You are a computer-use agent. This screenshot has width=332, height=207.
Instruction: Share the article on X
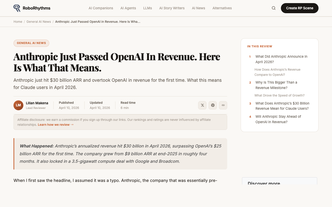click(202, 105)
